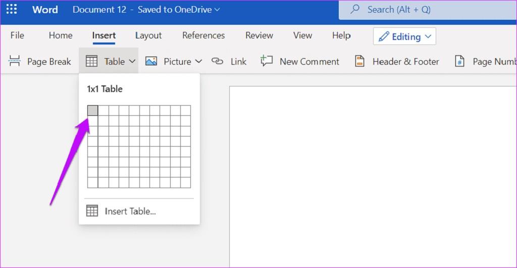Click the Link chain icon

tap(217, 61)
